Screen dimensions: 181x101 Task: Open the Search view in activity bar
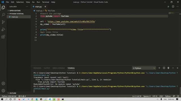pyautogui.click(x=3, y=15)
